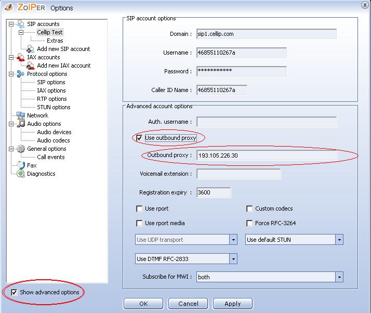This screenshot has width=371, height=313.
Task: Select the General options label
Action: click(46, 149)
